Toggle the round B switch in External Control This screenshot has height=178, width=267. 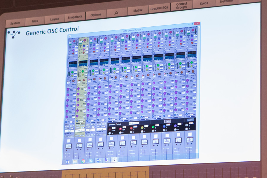click(x=120, y=133)
